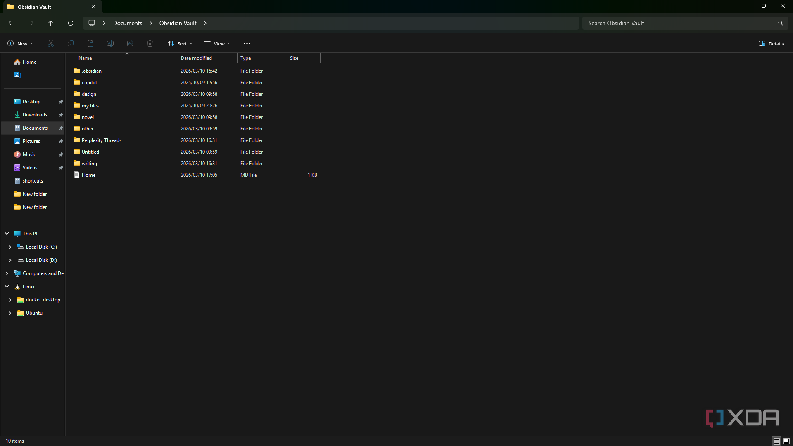Sort by Type column header

coord(262,58)
